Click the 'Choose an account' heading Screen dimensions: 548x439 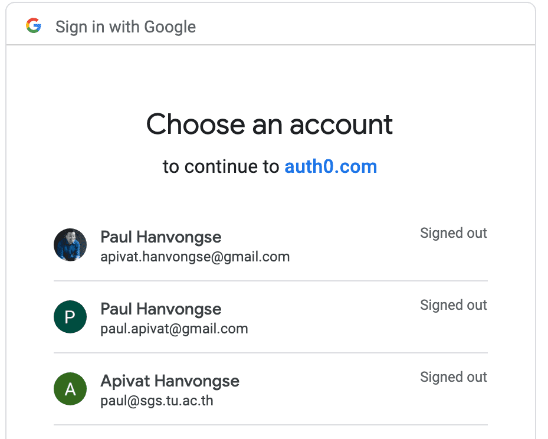tap(270, 124)
